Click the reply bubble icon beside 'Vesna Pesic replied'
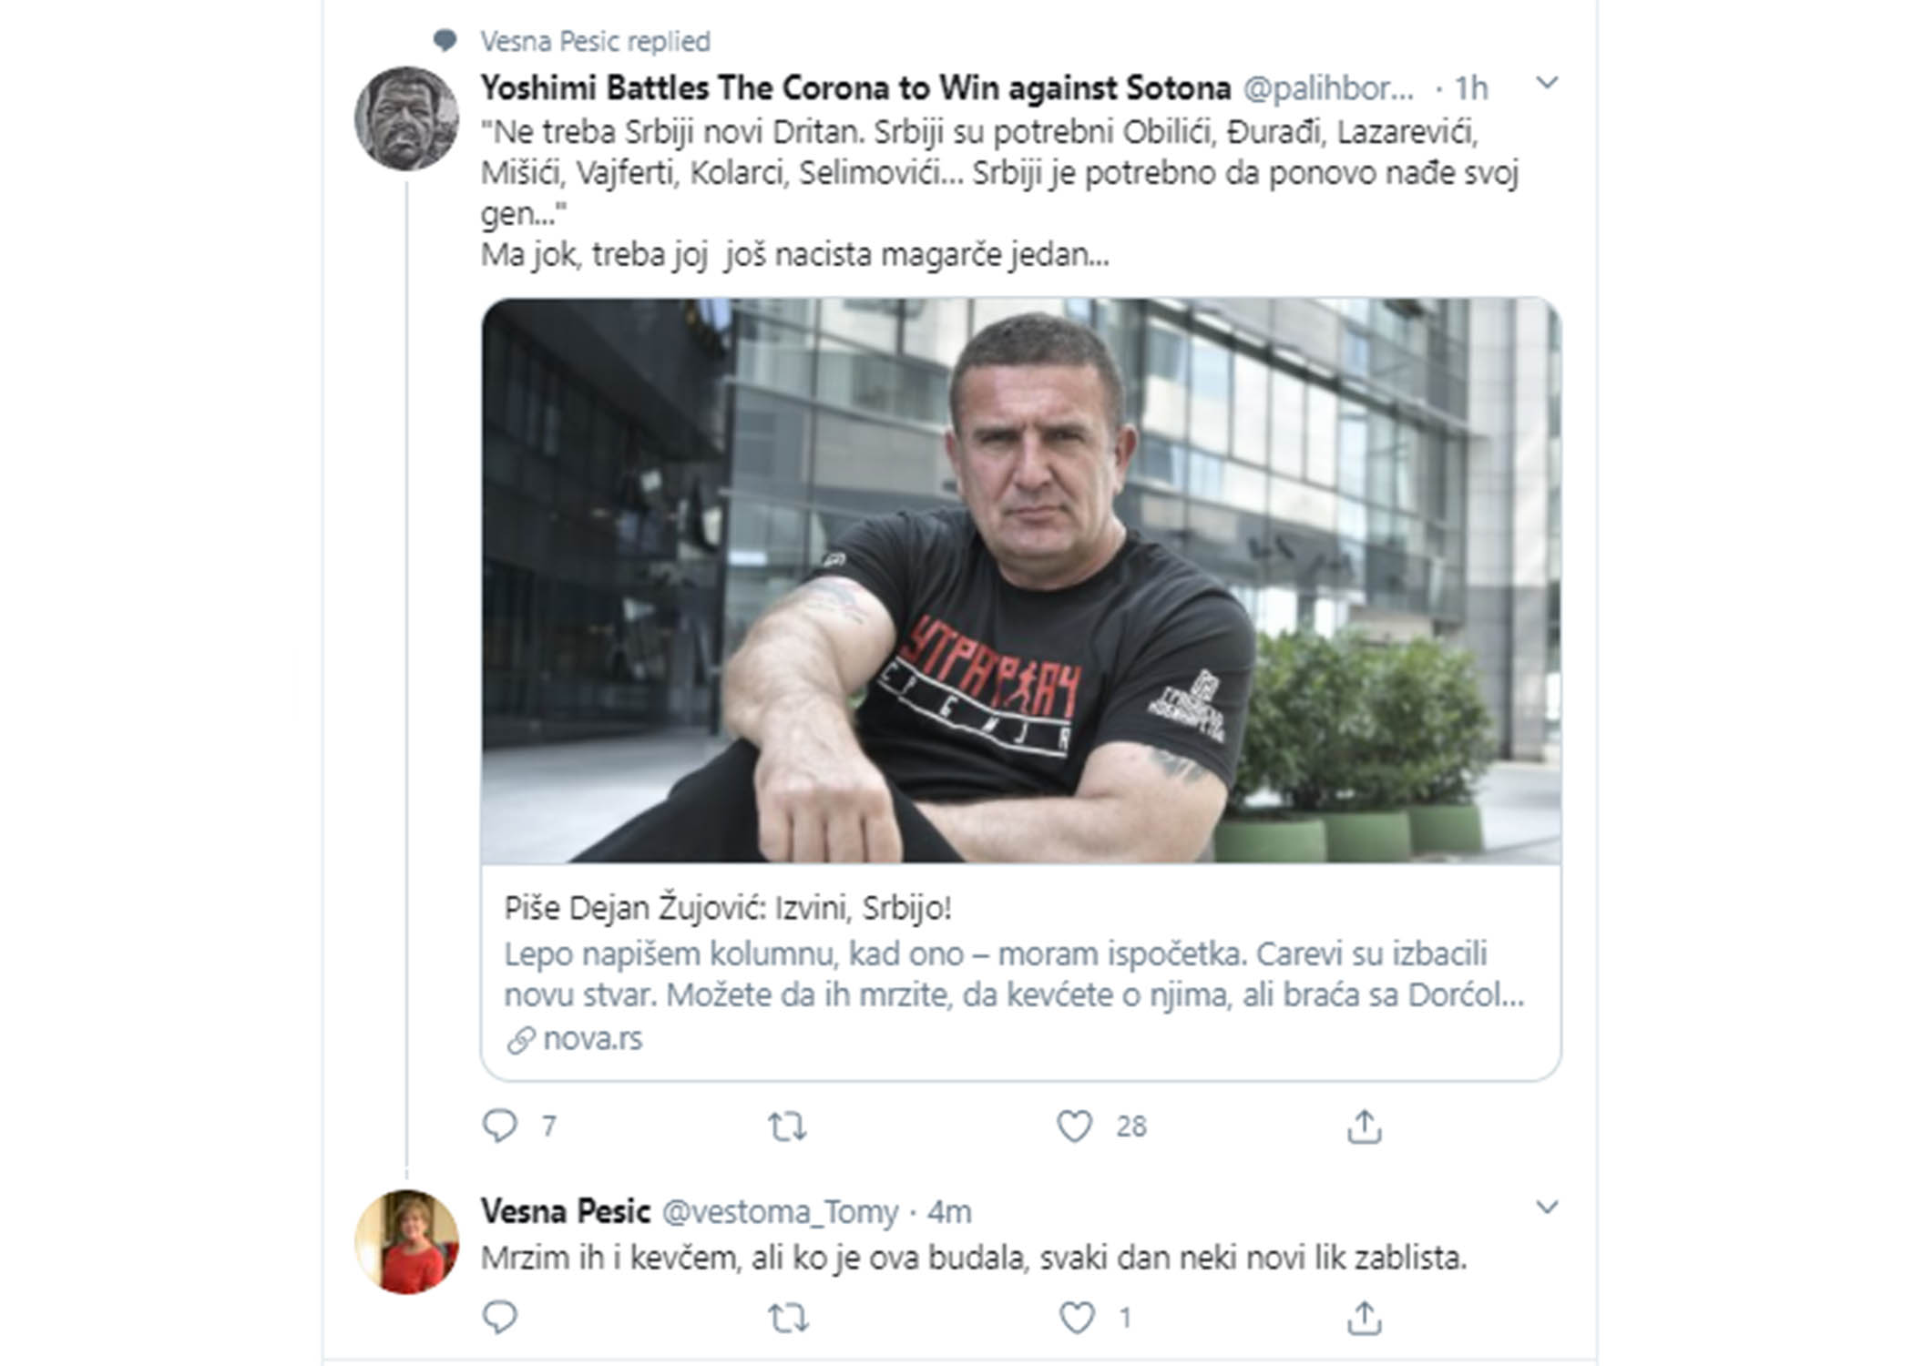The width and height of the screenshot is (1913, 1366). pyautogui.click(x=445, y=37)
